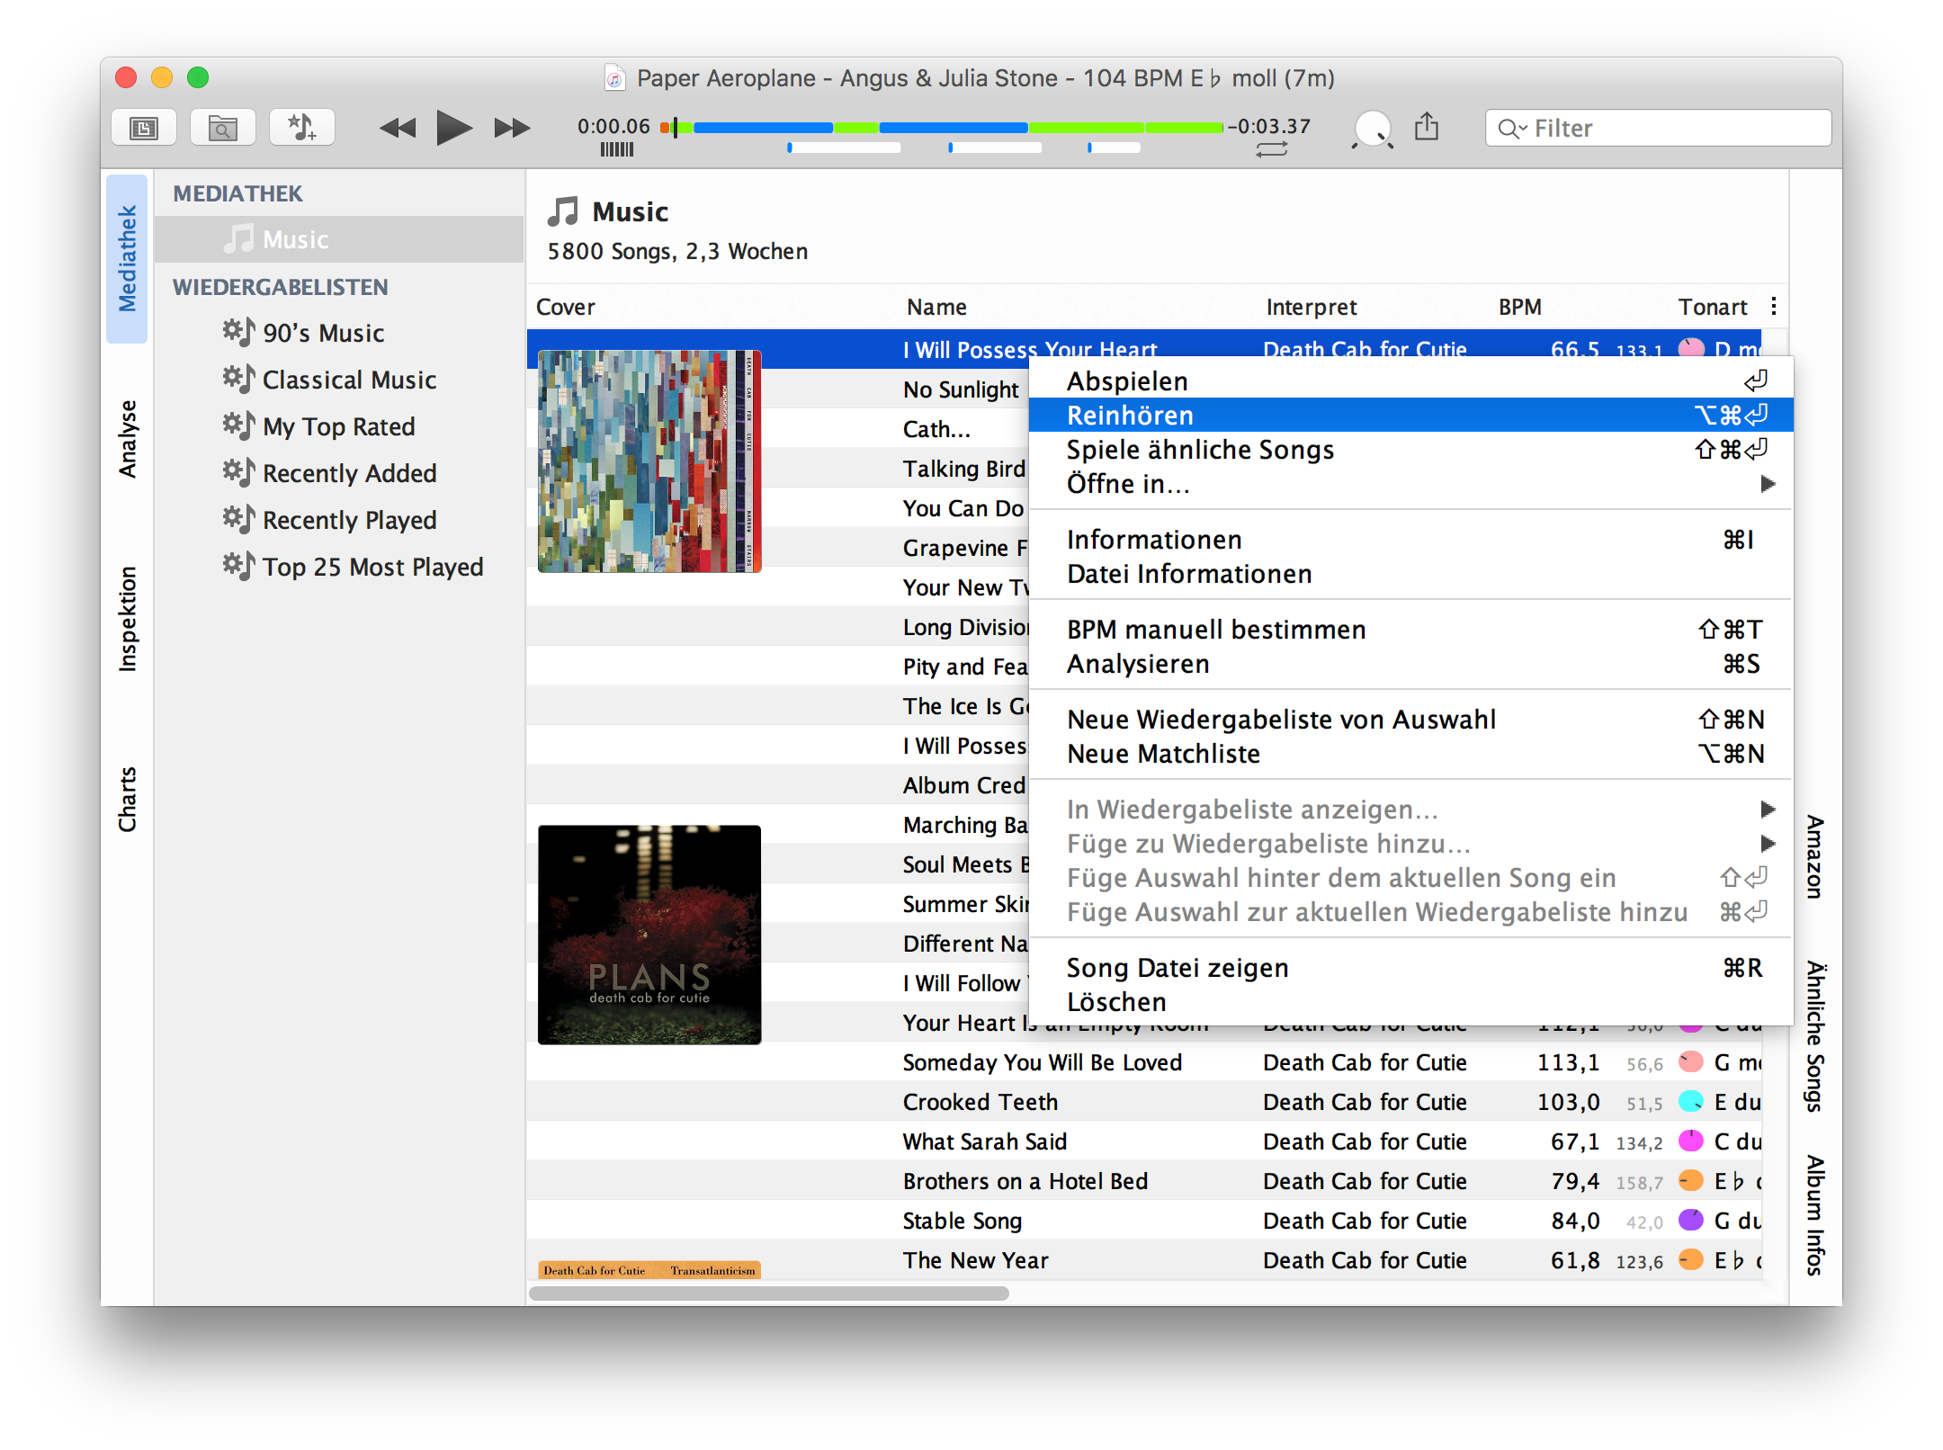Open the 'Recently Played' smart playlist

pos(349,520)
